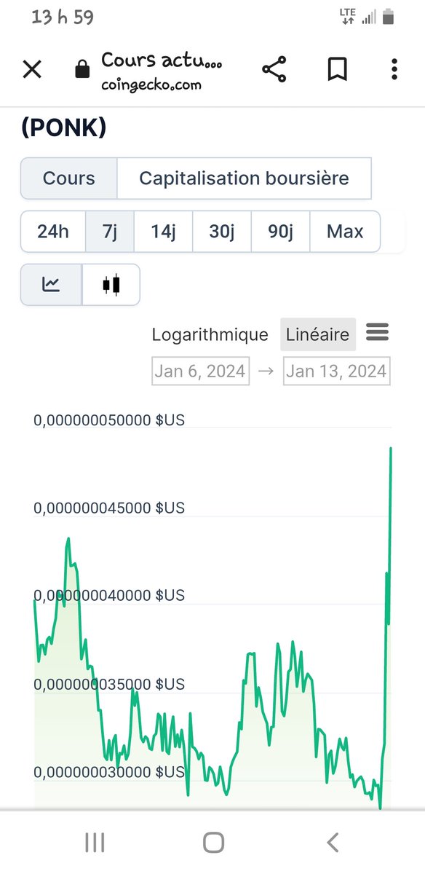Image resolution: width=425 pixels, height=874 pixels.
Task: Tap the 0,000000035000 $US axis label
Action: pyautogui.click(x=109, y=685)
